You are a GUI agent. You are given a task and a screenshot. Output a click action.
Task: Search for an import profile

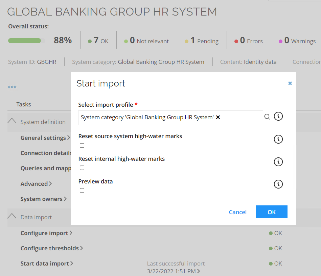click(x=267, y=117)
